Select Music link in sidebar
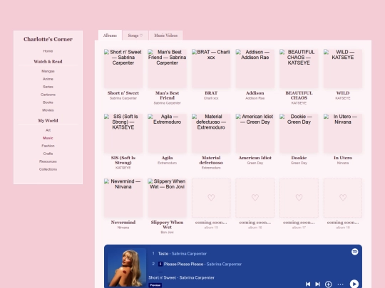The width and height of the screenshot is (385, 288). (48, 138)
